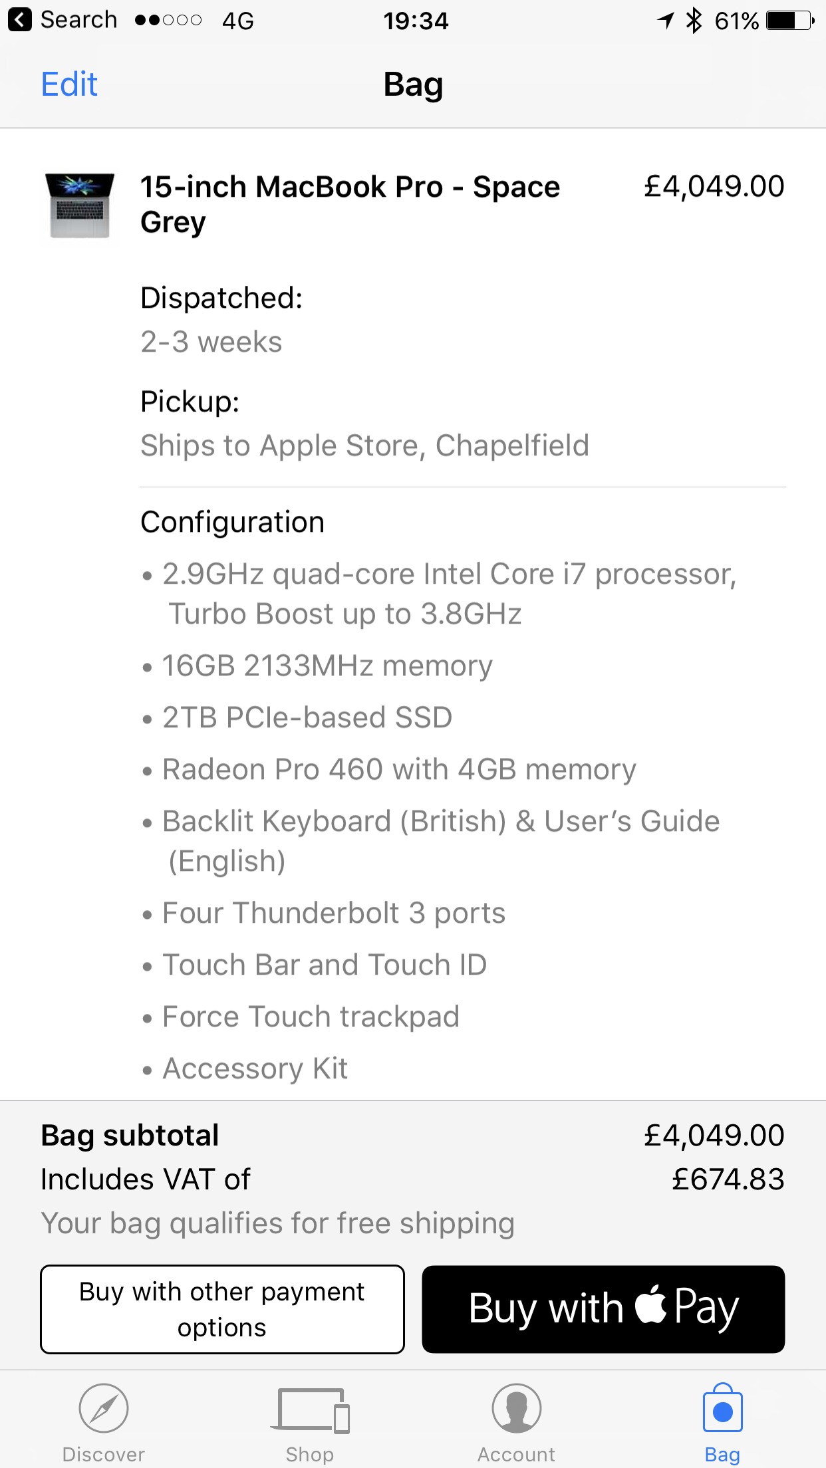Open the 15-inch MacBook Pro Space Grey title
The image size is (826, 1468).
(350, 204)
